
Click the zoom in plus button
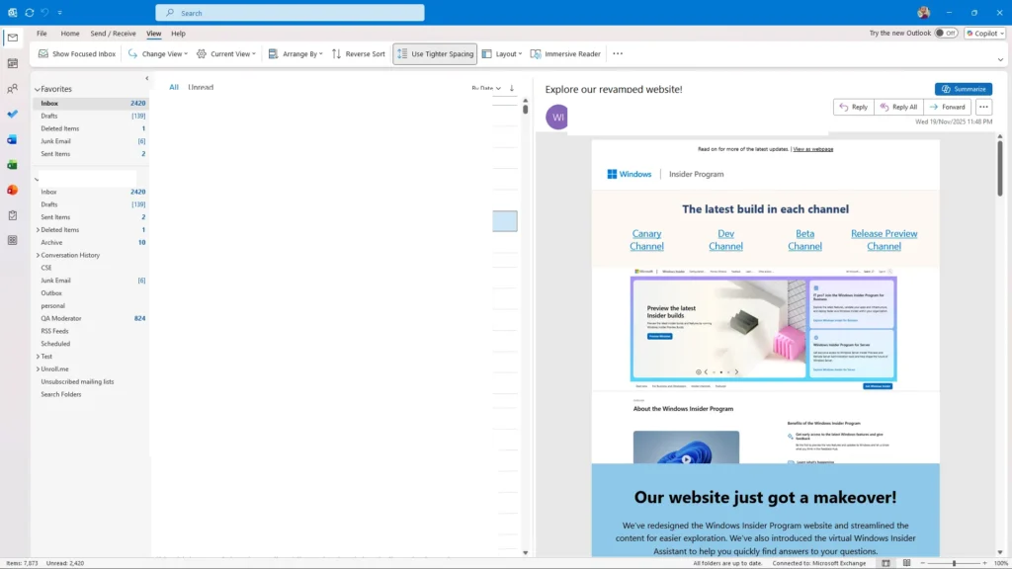(x=984, y=563)
